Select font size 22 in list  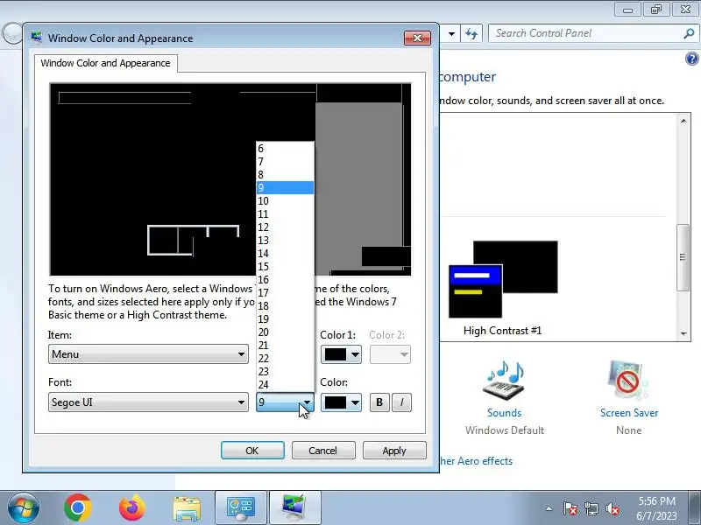(x=285, y=359)
